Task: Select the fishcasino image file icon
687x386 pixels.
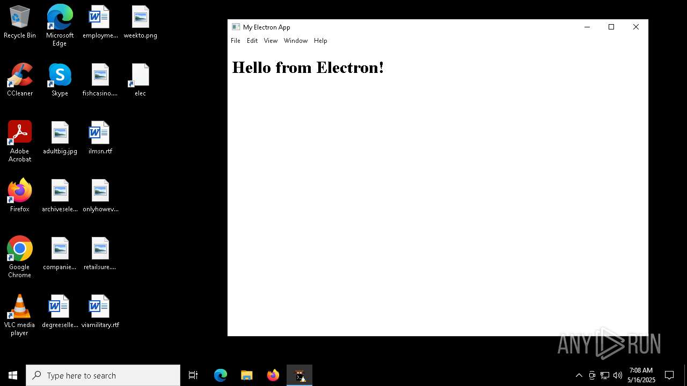Action: coord(100,80)
